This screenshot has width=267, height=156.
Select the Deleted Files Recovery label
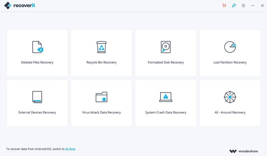coord(37,62)
